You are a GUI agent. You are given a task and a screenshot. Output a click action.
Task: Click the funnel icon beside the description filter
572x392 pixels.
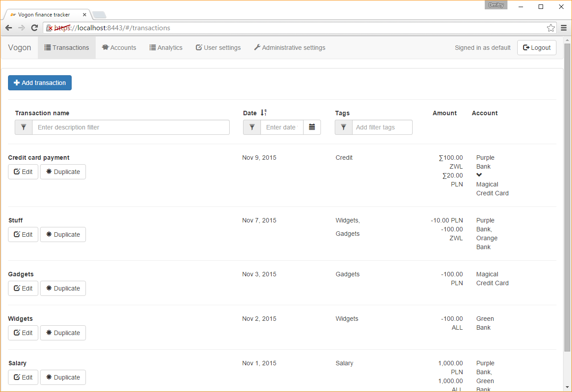tap(24, 127)
